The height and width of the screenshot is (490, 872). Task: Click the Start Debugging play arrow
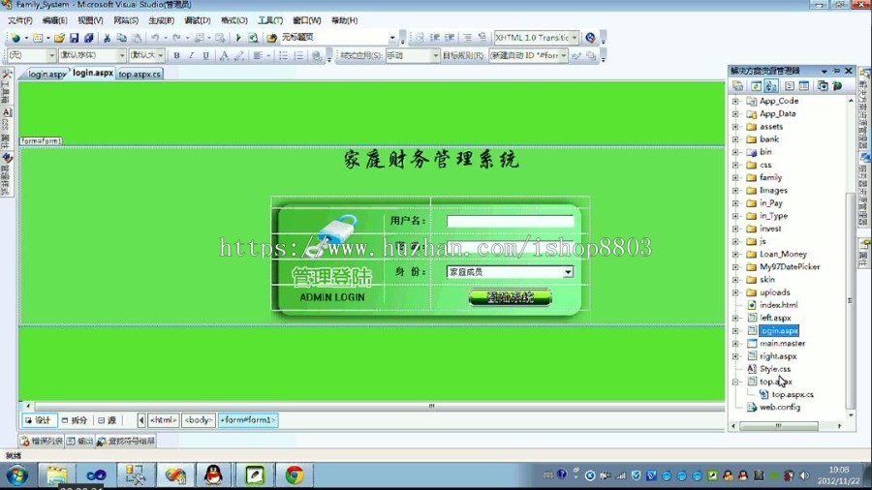click(238, 38)
